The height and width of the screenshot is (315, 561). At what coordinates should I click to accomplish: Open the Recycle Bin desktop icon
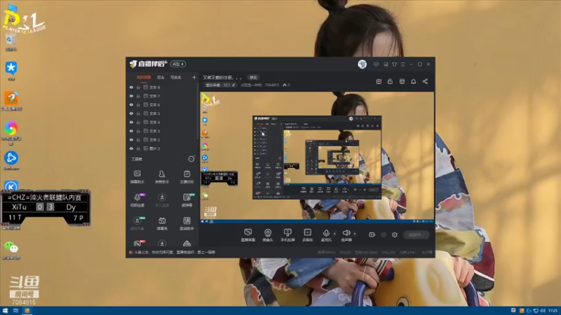(x=11, y=42)
